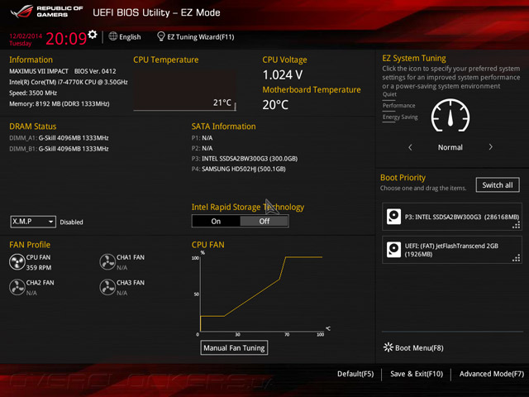The width and height of the screenshot is (529, 397).
Task: Click the Performance tuning mode label
Action: tap(398, 106)
